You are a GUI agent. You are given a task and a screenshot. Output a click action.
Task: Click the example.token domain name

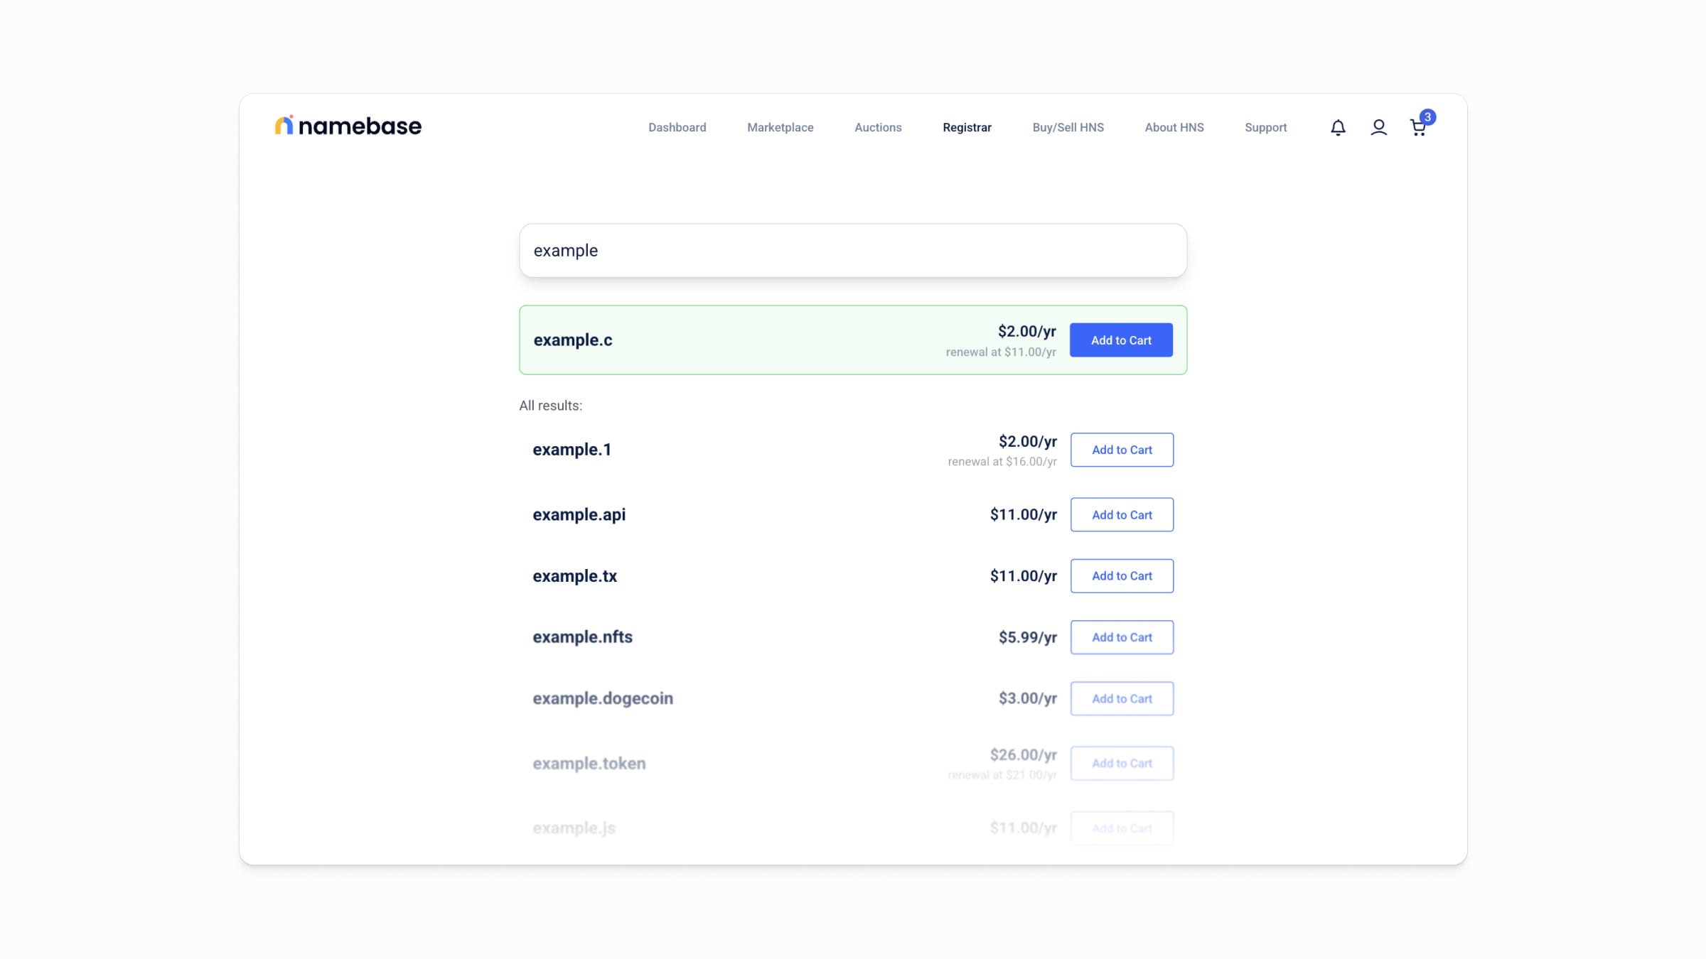(589, 764)
